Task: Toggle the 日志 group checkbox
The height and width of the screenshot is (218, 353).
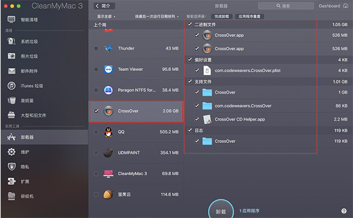Action: point(190,130)
